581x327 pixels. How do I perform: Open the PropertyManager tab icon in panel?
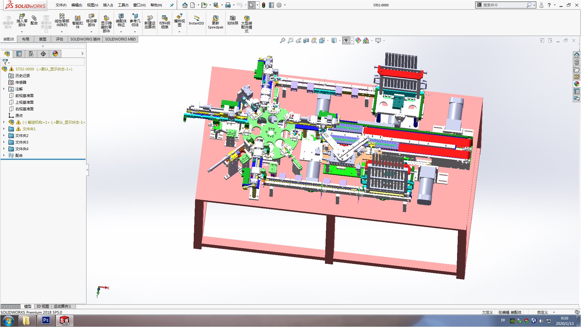coord(19,54)
